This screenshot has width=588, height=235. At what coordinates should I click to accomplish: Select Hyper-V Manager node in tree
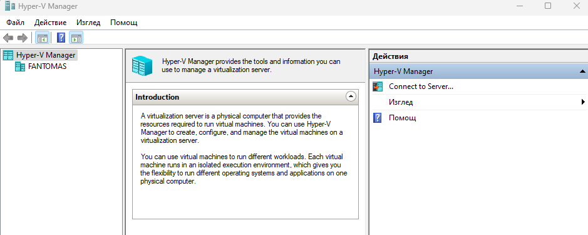click(46, 55)
